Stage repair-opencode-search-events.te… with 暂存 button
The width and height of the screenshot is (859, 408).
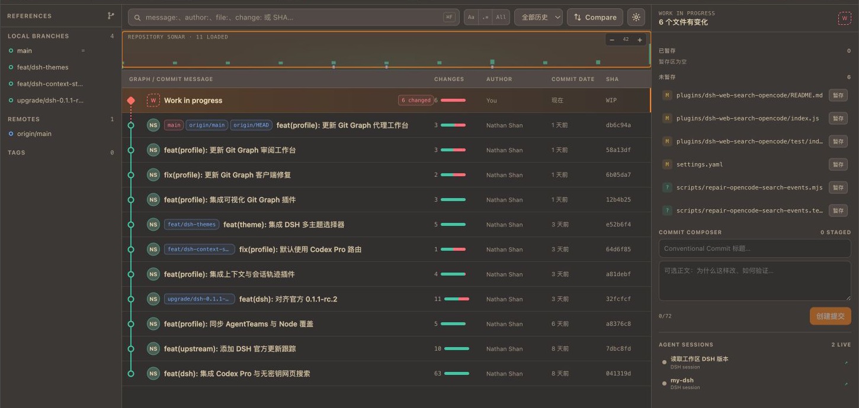[x=838, y=211]
